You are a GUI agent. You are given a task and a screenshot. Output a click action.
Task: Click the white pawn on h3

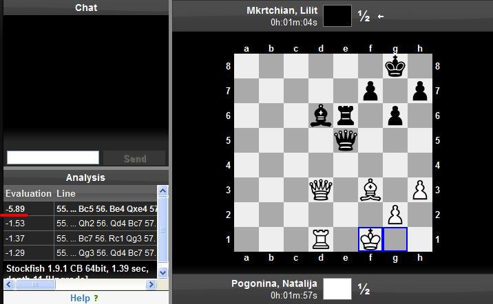tap(420, 190)
